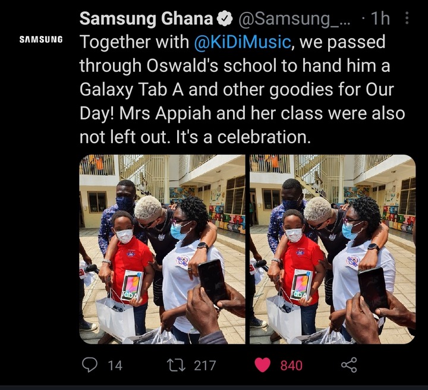The width and height of the screenshot is (428, 390).
Task: Open the tweet body text for details
Action: [243, 90]
